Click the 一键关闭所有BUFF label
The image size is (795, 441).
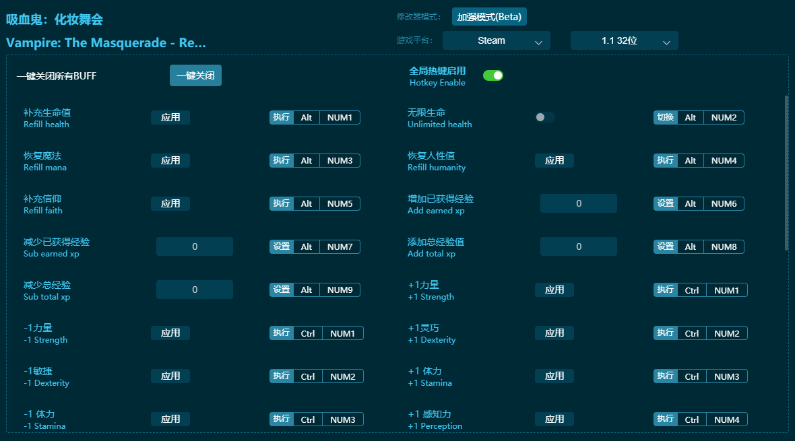[x=57, y=76]
